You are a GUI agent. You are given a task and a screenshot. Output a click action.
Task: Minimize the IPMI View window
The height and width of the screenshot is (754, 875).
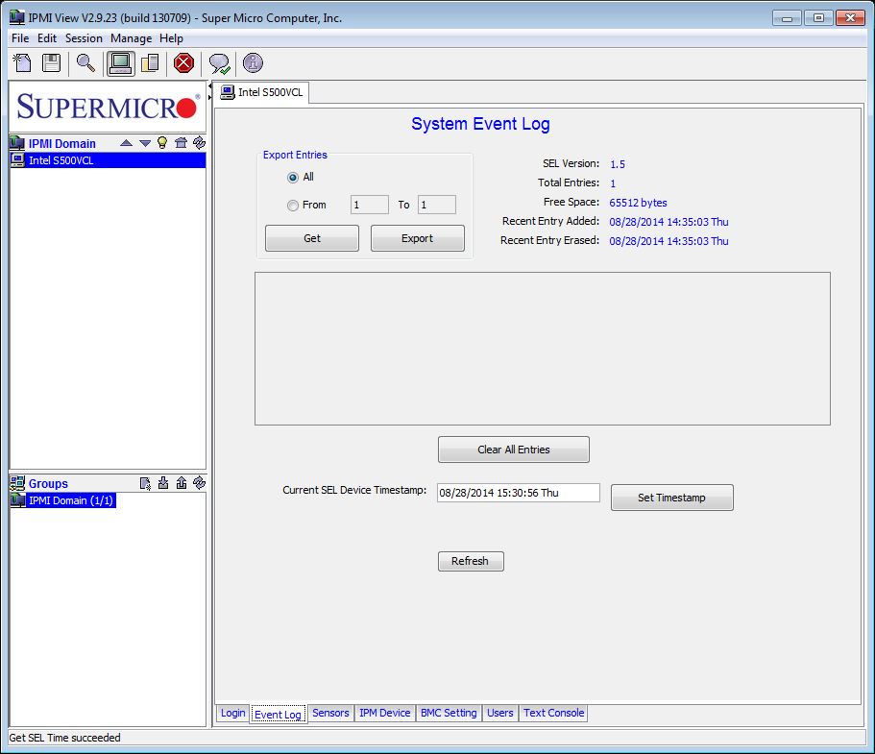pos(787,18)
